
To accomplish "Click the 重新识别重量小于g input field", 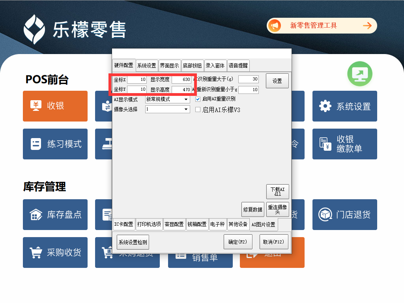I will [249, 90].
